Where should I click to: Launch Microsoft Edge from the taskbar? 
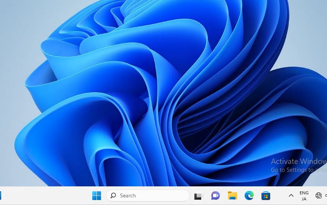[249, 195]
